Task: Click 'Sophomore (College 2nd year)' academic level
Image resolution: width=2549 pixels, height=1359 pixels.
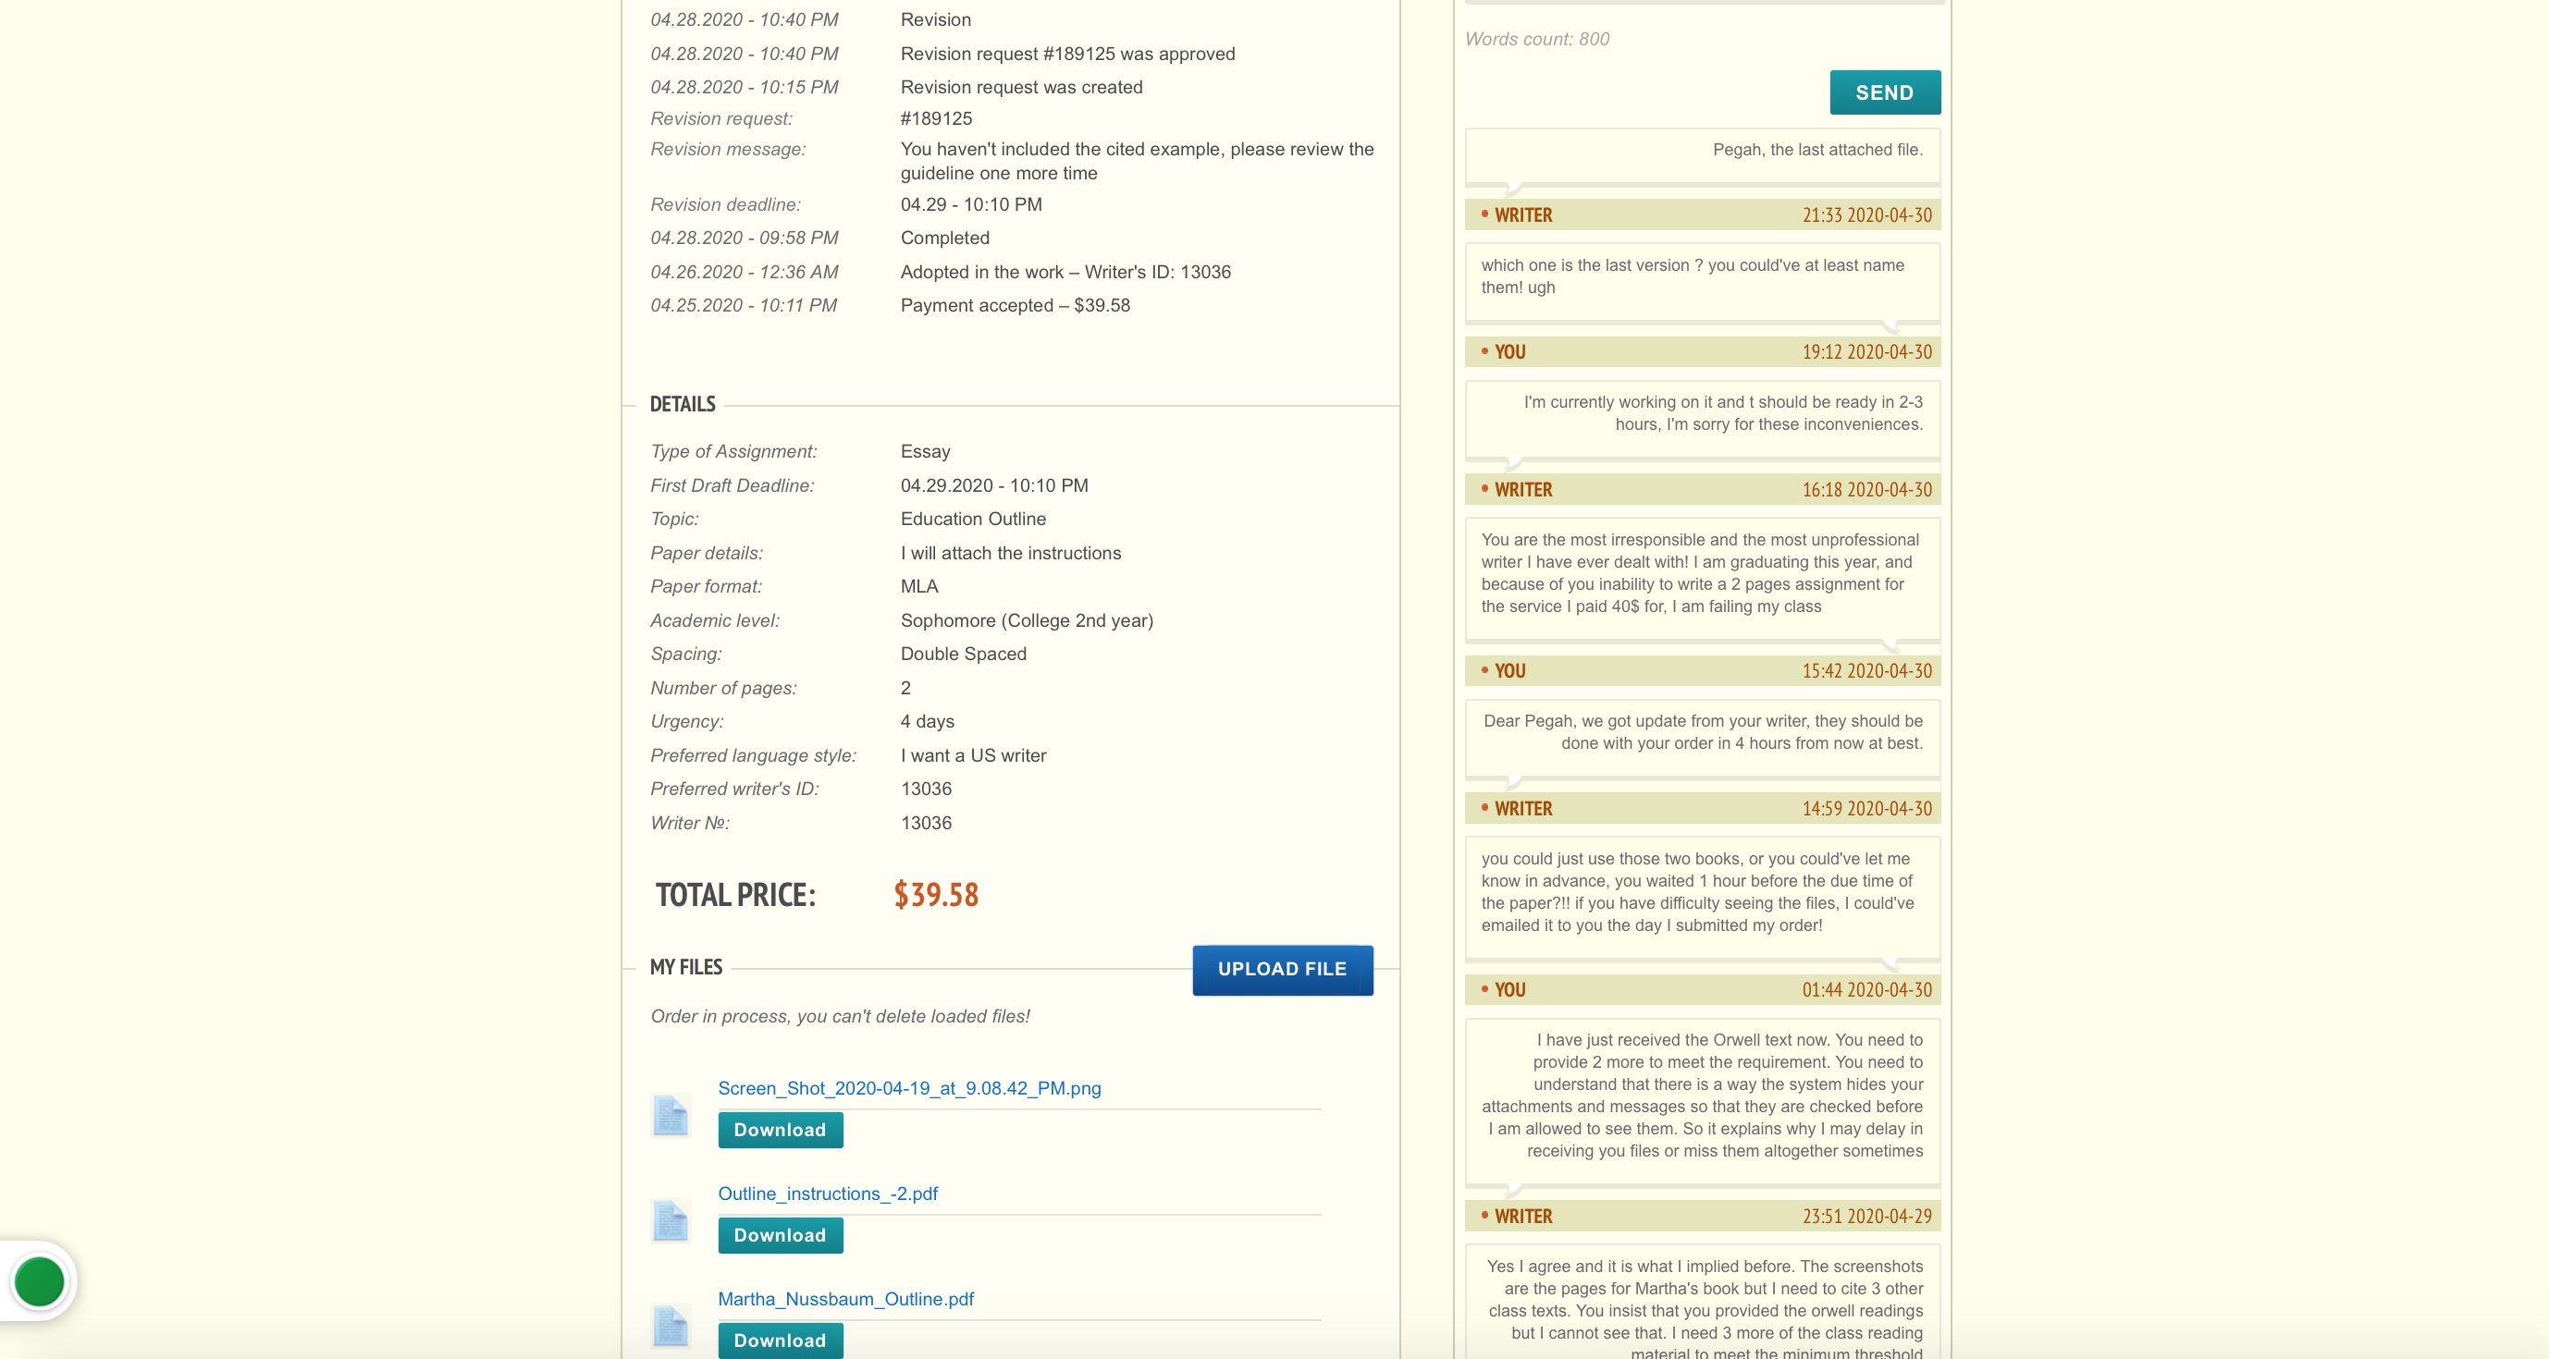Action: click(x=1026, y=621)
